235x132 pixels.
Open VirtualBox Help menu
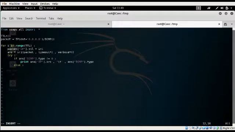pos(55,4)
